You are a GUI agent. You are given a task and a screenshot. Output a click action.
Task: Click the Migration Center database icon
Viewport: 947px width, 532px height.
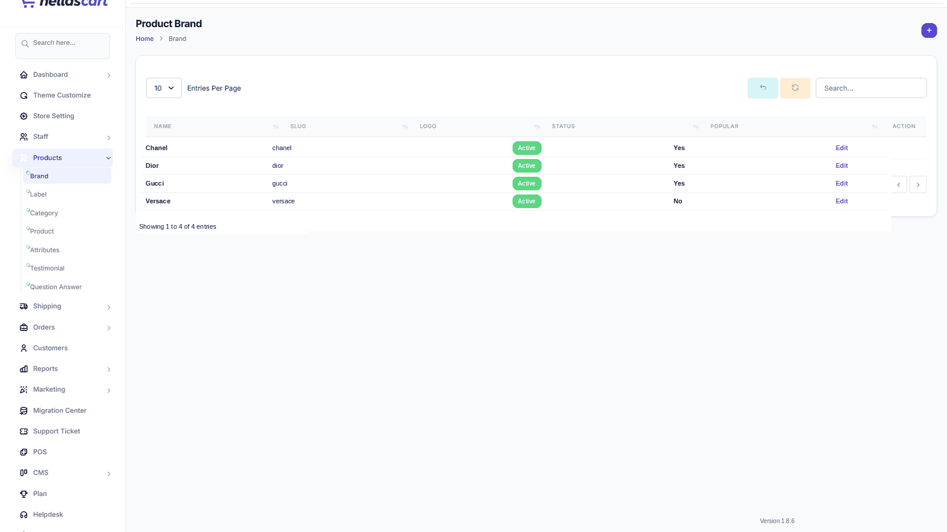[24, 411]
